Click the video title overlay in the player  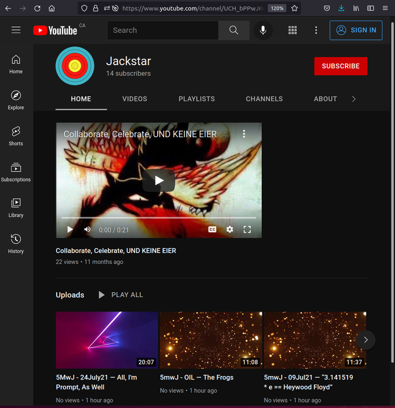pos(140,134)
